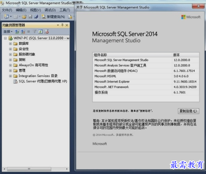Image resolution: width=206 pixels, height=174 pixels.
Task: Select Microsoft SQL Server Management Studio row
Action: pyautogui.click(x=146, y=60)
